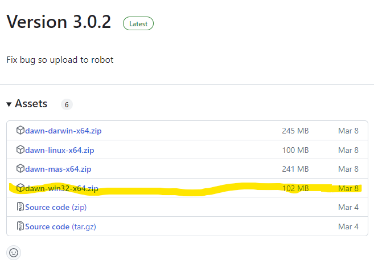Open the smiley reaction picker
Screen dimensions: 374x267
coord(14,253)
